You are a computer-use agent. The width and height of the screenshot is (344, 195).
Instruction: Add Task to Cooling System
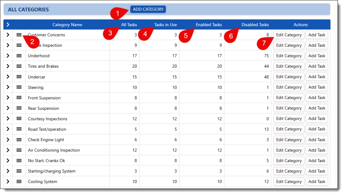pos(317,182)
